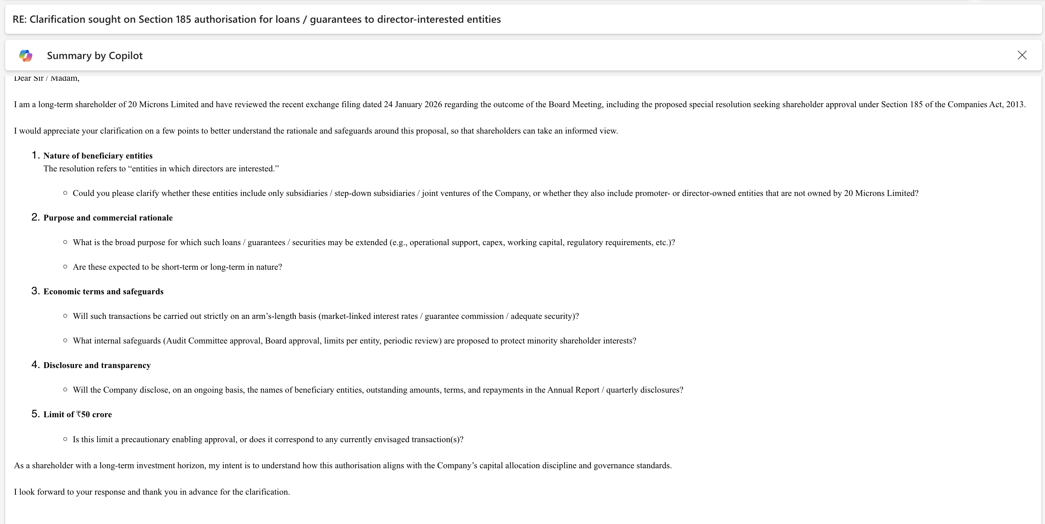Click the bullet about short-term or long-term nature
This screenshot has width=1045, height=524.
(177, 267)
